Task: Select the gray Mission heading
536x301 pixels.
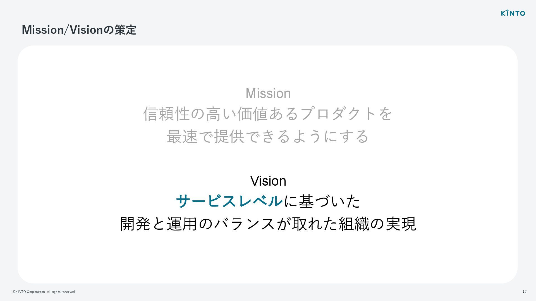Action: (268, 93)
